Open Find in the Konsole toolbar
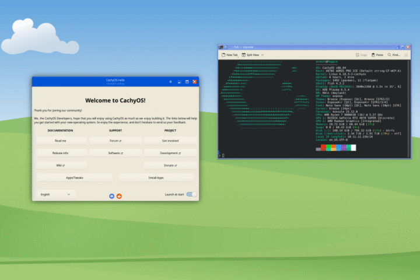The width and height of the screenshot is (420, 280). pyautogui.click(x=394, y=55)
